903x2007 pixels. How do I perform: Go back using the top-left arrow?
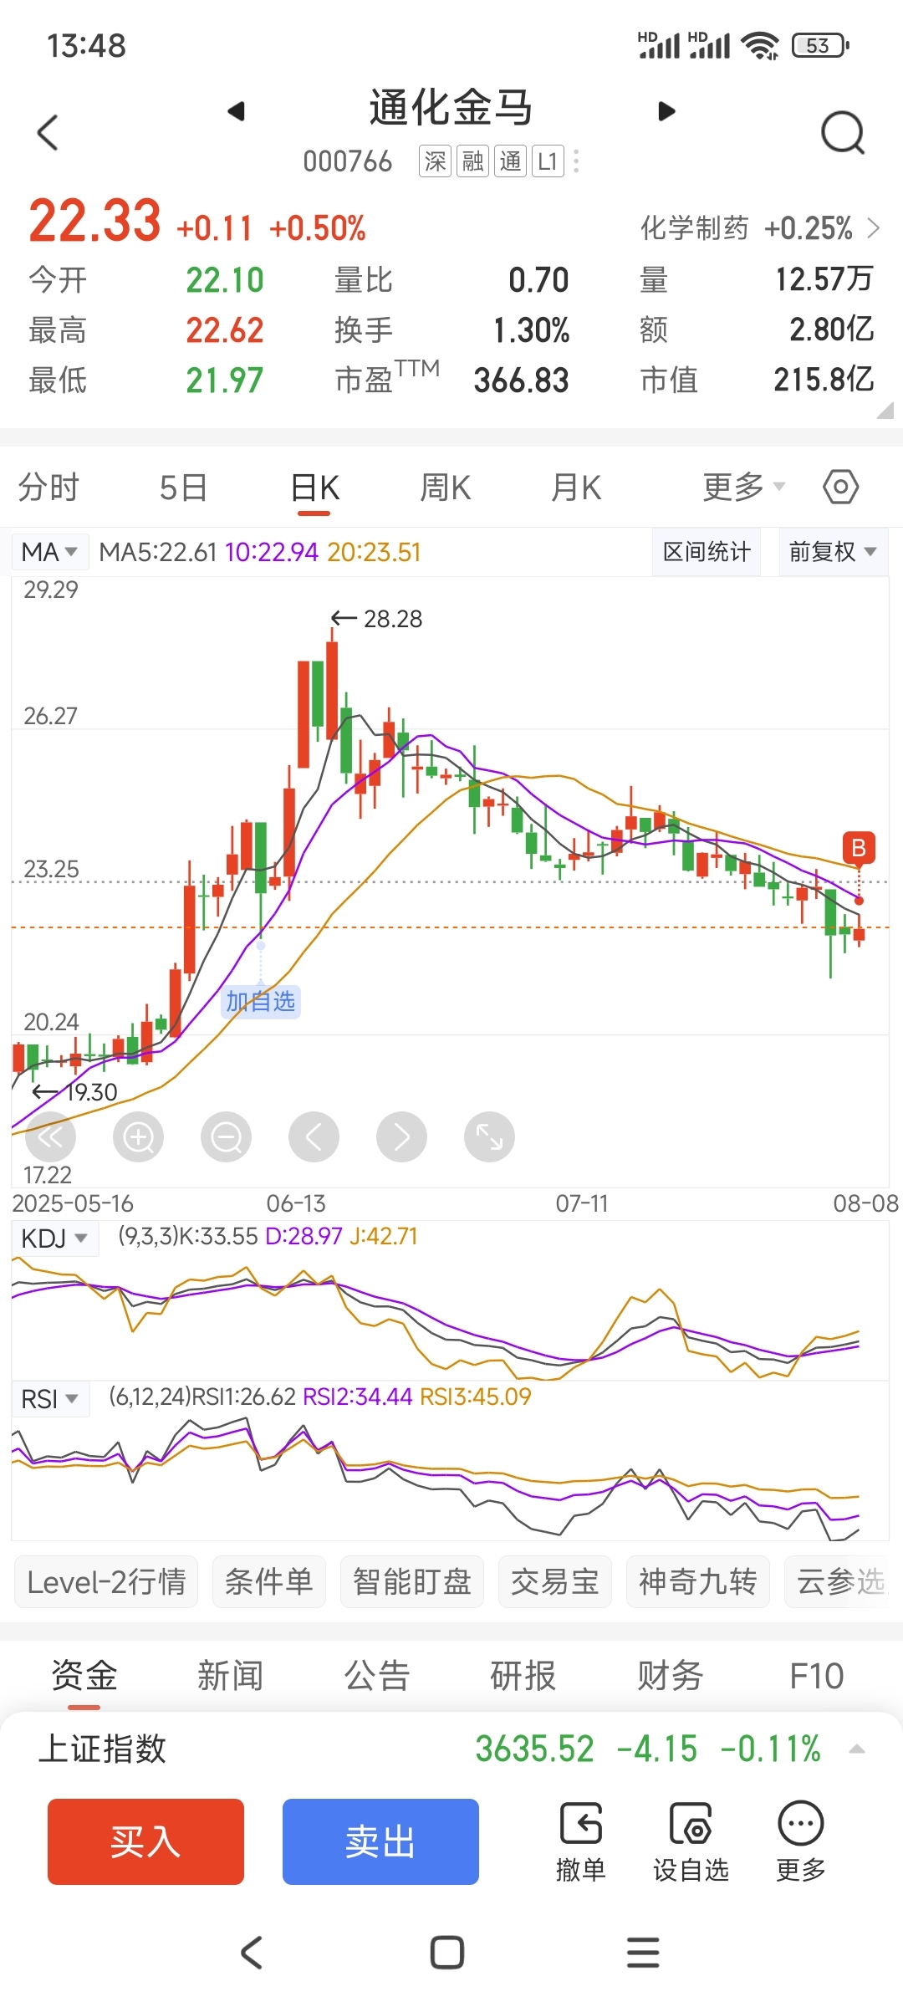(x=48, y=132)
